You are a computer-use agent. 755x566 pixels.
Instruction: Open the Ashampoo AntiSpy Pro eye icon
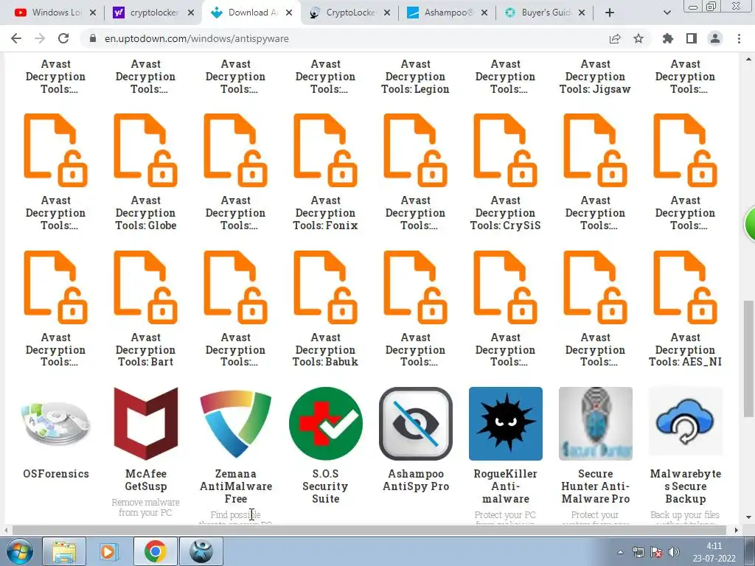tap(416, 424)
